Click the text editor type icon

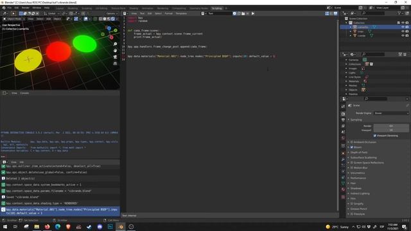(125, 13)
